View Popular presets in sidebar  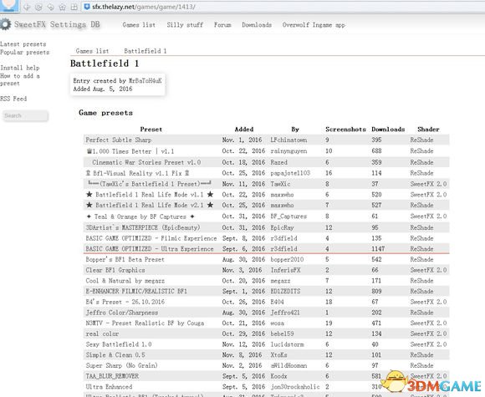click(x=25, y=52)
